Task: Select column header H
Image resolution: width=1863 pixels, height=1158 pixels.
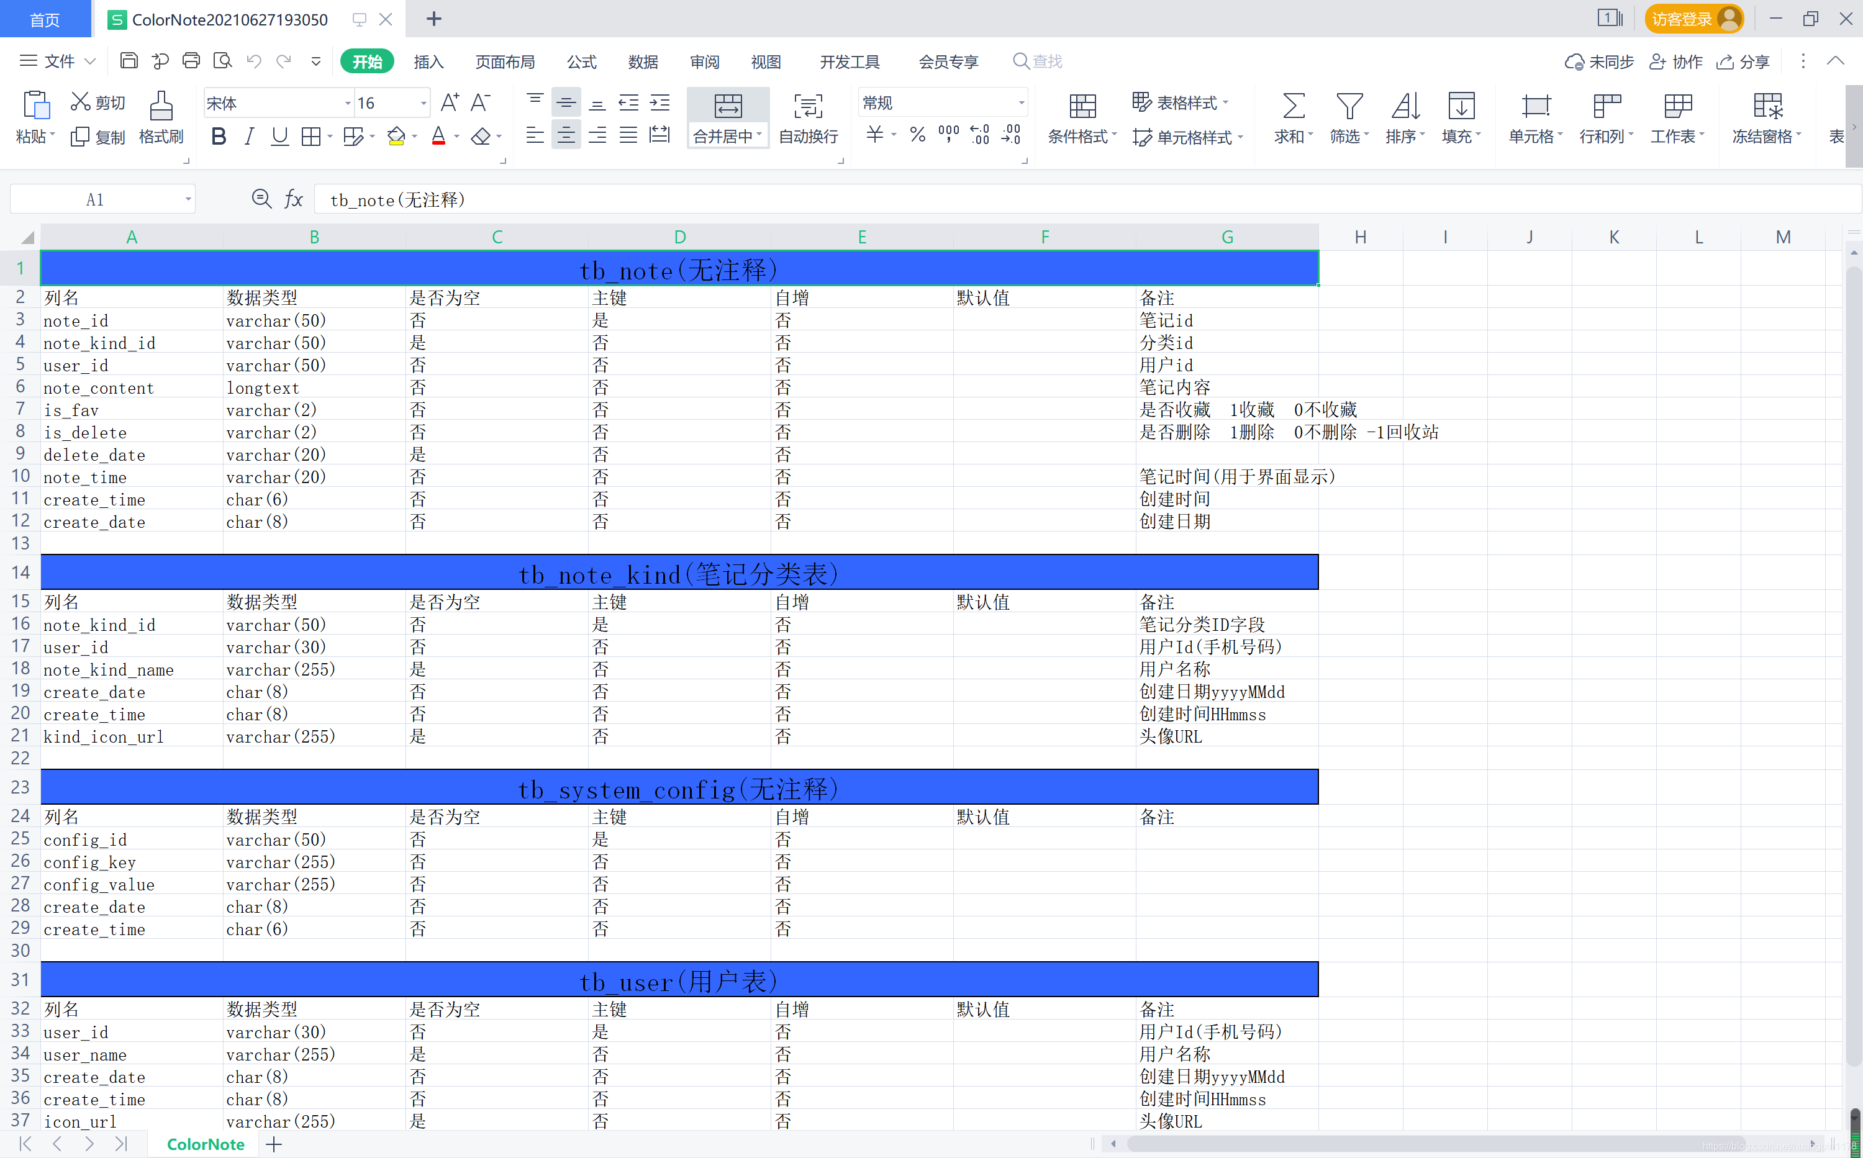Action: coord(1361,237)
